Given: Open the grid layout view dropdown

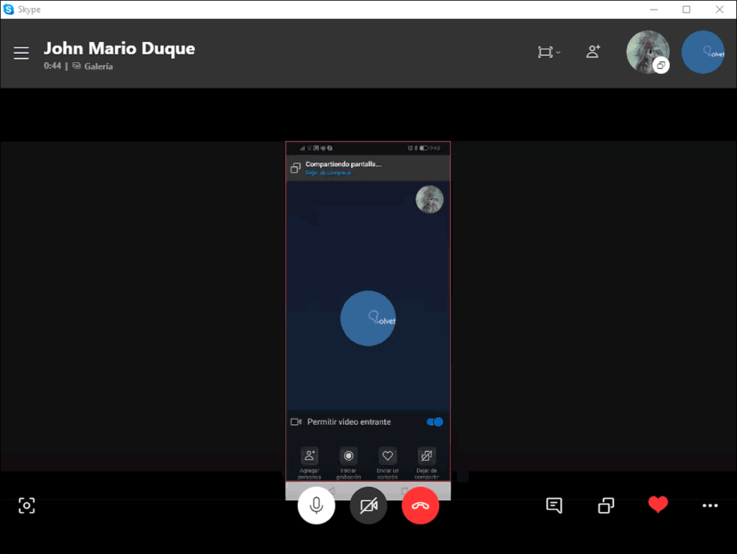Looking at the screenshot, I should pos(548,52).
